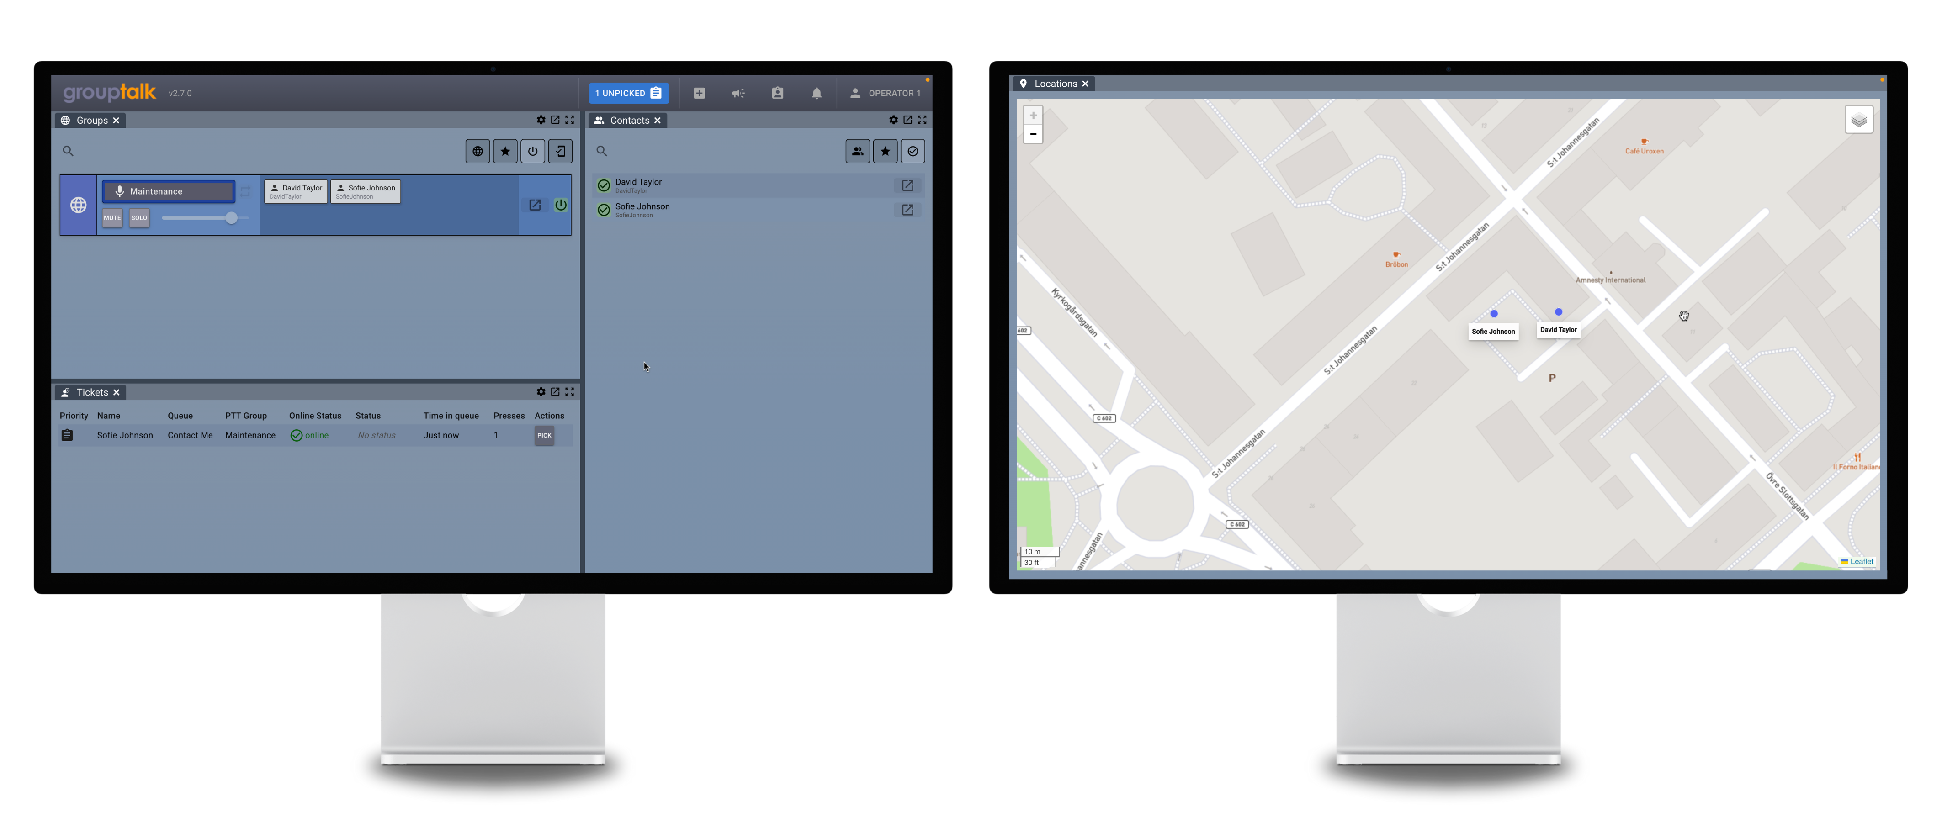Viewport: 1942px width, 828px height.
Task: Show verified contacts with the check circle filter
Action: coord(912,151)
